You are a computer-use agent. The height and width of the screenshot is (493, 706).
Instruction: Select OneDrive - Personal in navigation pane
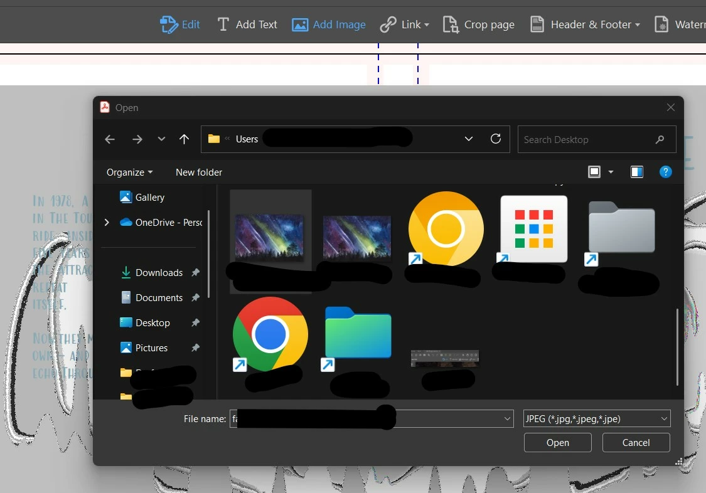coord(161,222)
